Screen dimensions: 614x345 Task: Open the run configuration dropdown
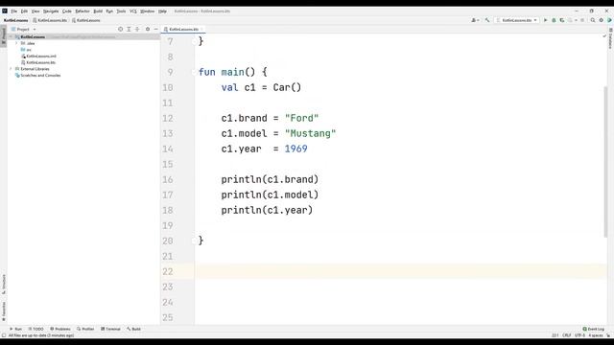click(x=517, y=20)
